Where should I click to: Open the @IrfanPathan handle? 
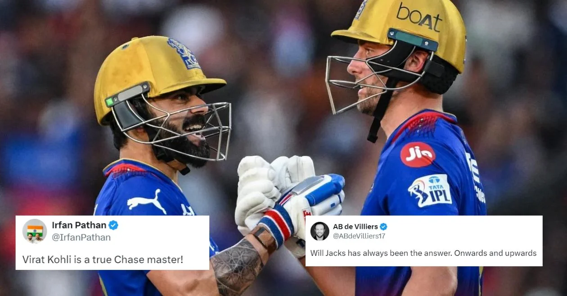coord(81,237)
